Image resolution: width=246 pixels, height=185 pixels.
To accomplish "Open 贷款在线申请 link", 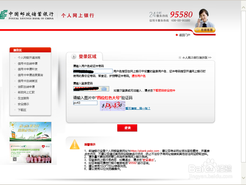I will (26, 87).
